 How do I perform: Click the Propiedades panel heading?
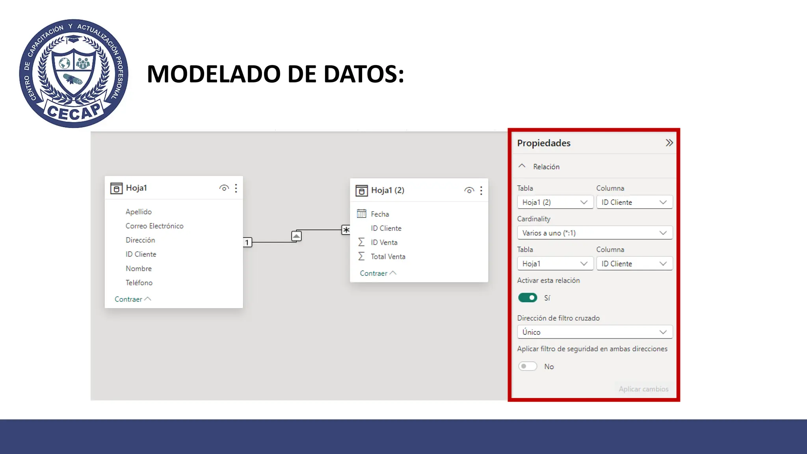click(x=544, y=143)
